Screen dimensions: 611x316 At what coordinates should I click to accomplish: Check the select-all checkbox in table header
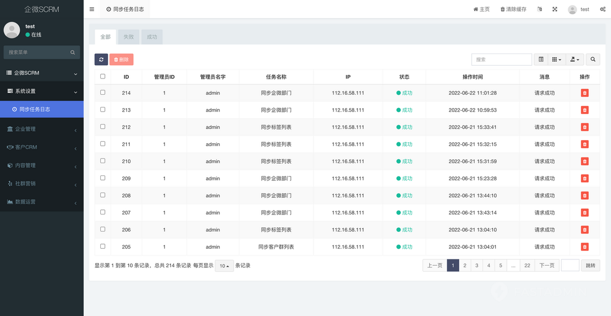point(102,75)
